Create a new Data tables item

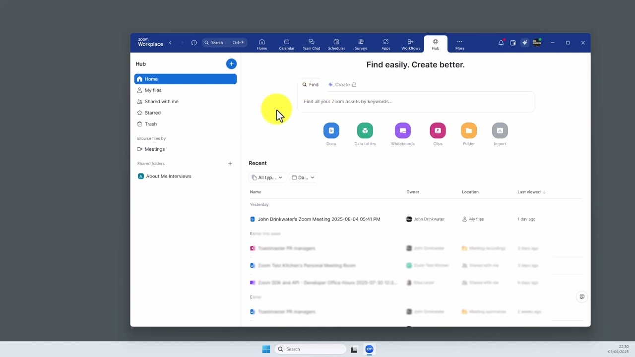(x=365, y=131)
